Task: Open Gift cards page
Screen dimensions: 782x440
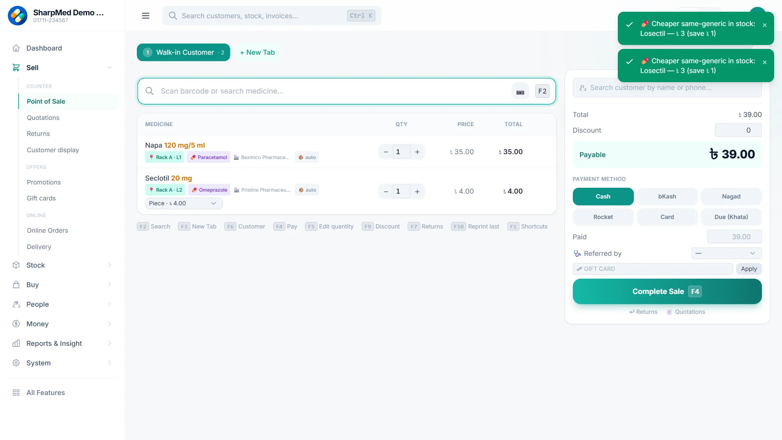Action: click(41, 198)
